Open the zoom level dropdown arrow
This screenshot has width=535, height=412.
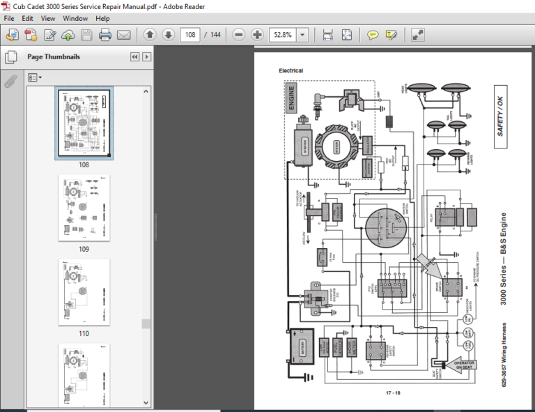(x=302, y=35)
